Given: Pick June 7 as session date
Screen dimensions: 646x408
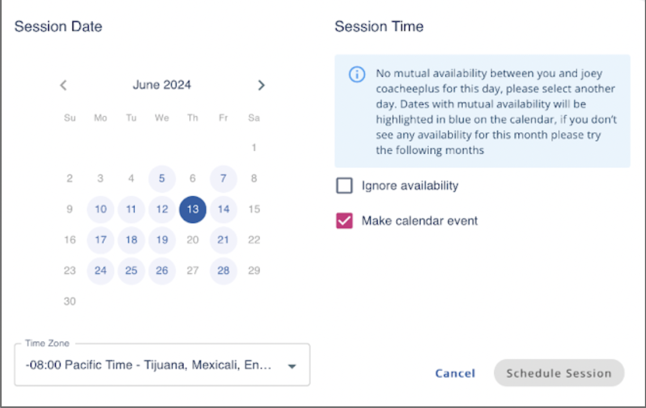Looking at the screenshot, I should pos(223,178).
